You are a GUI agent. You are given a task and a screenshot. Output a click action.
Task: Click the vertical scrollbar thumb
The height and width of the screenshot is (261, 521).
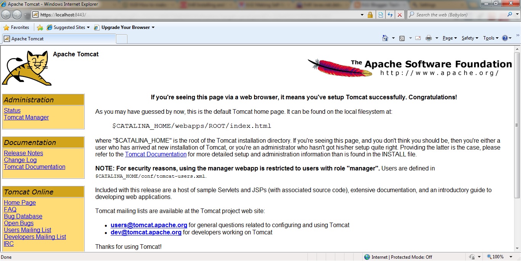pos(517,125)
